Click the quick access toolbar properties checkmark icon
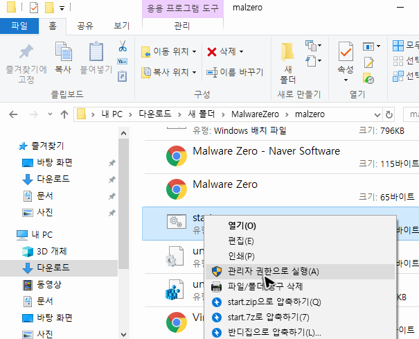The image size is (419, 339). 34,8
